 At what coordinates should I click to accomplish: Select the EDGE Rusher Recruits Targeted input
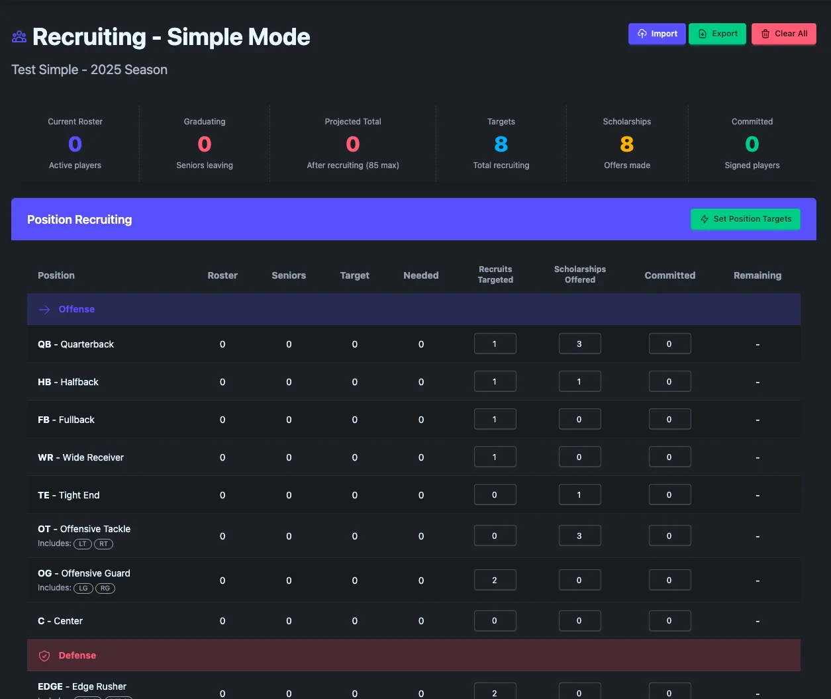(495, 692)
